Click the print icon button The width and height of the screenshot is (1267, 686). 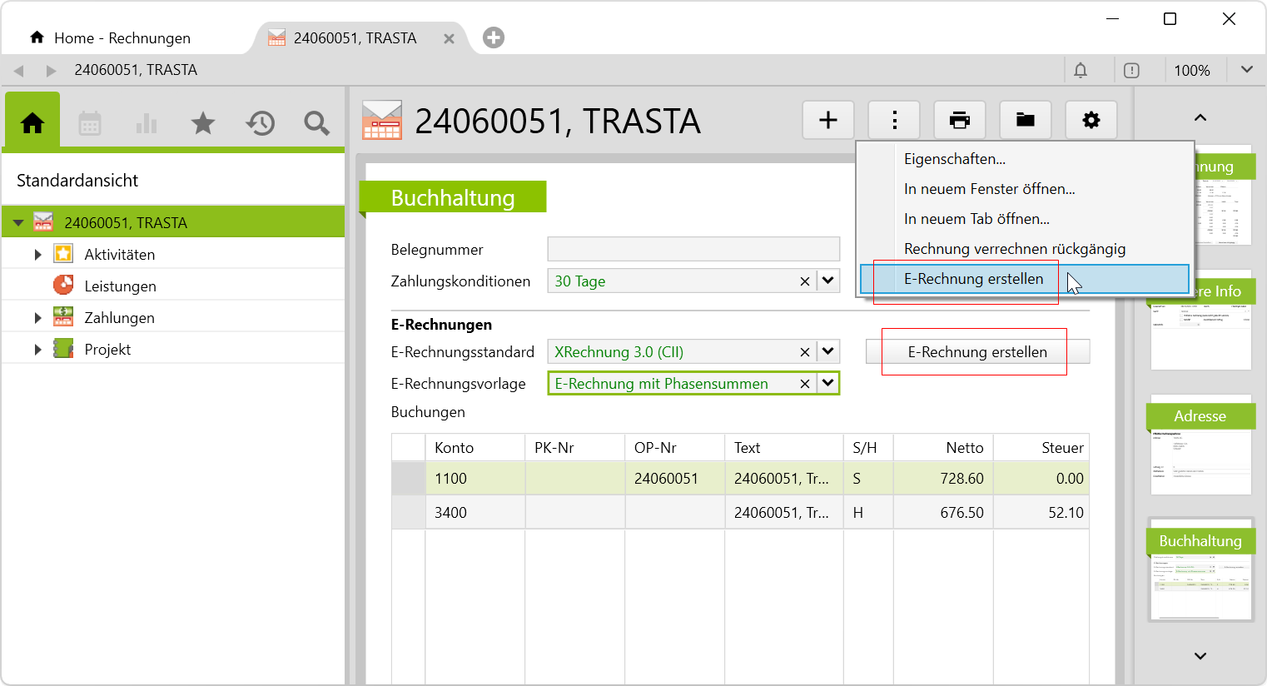[960, 121]
